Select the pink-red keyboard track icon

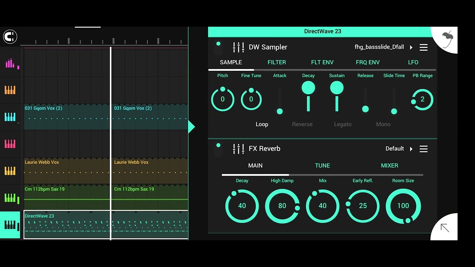pyautogui.click(x=10, y=144)
